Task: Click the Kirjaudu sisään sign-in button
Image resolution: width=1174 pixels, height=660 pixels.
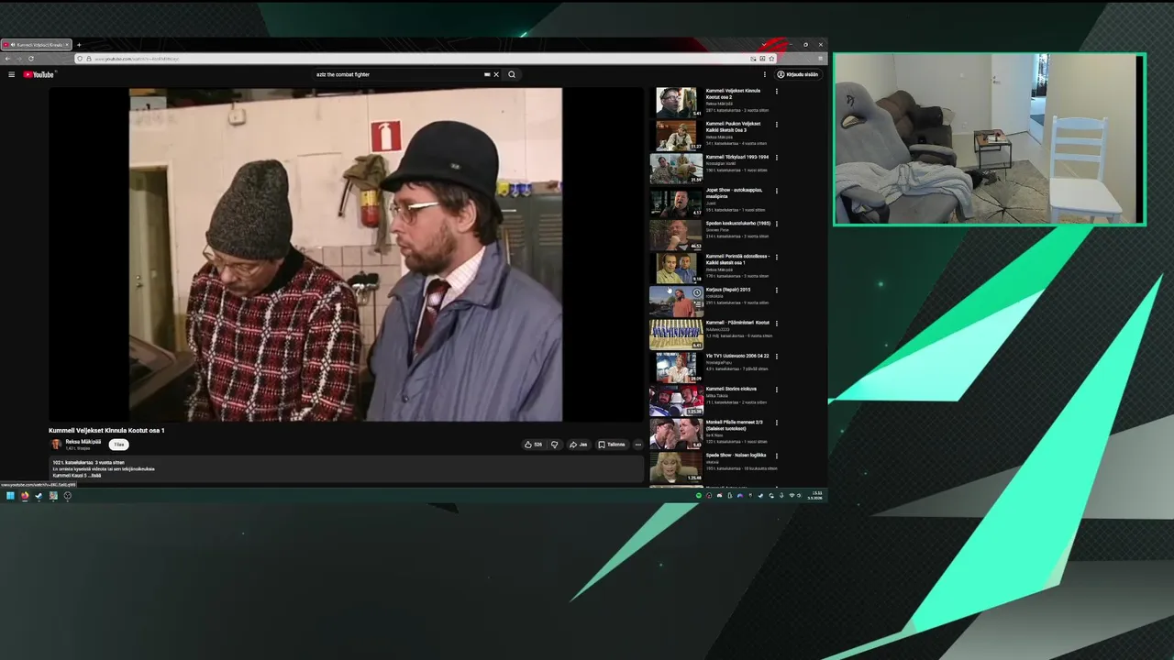Action: pos(798,74)
